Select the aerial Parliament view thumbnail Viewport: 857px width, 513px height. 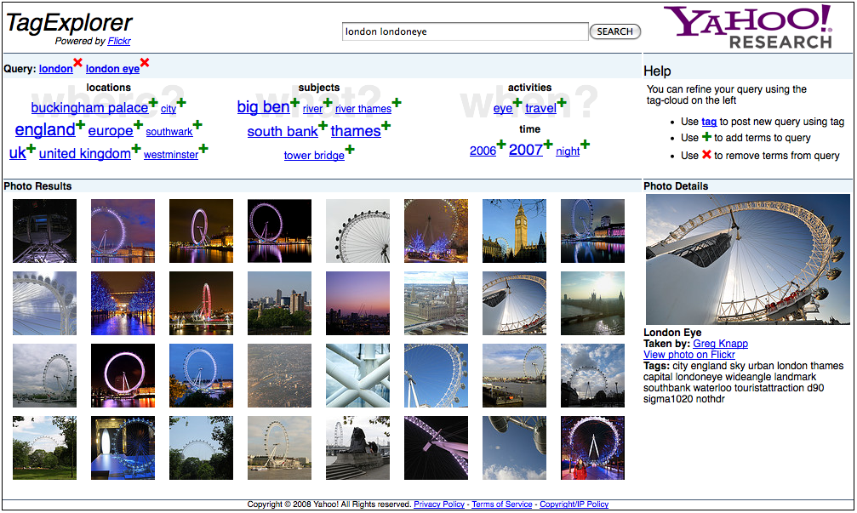click(436, 303)
